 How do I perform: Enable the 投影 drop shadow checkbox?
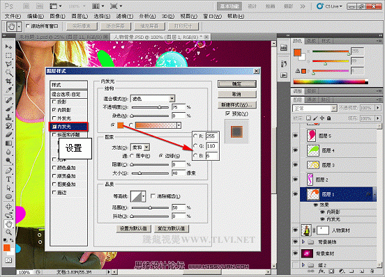[x=54, y=102]
